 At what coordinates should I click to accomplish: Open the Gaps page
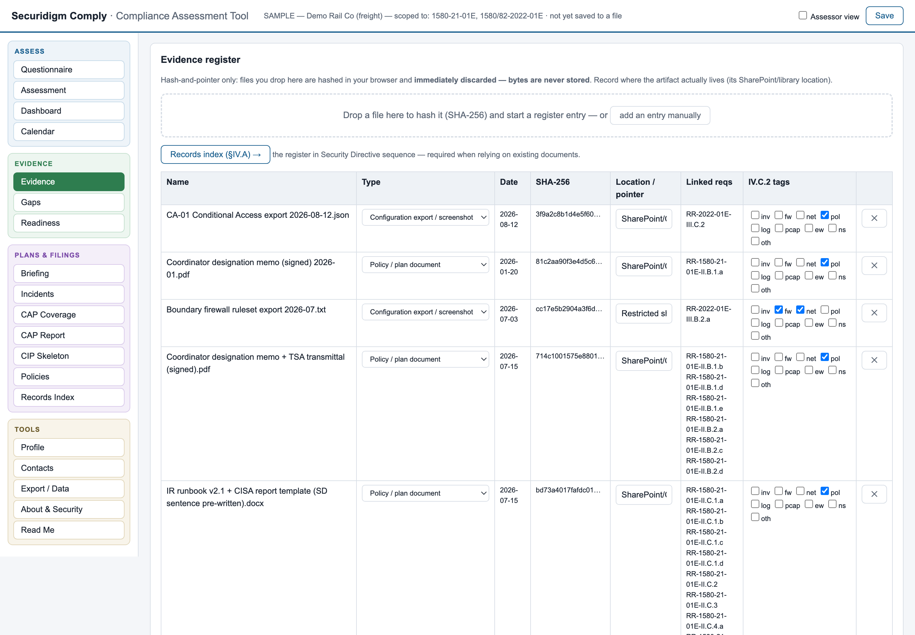(69, 203)
